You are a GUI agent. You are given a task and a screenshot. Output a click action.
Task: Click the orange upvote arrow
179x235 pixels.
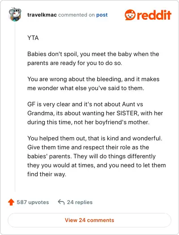pos(11,202)
